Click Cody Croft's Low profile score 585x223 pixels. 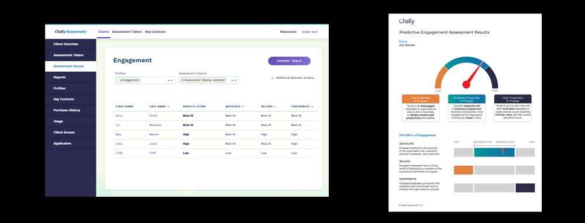(x=185, y=153)
